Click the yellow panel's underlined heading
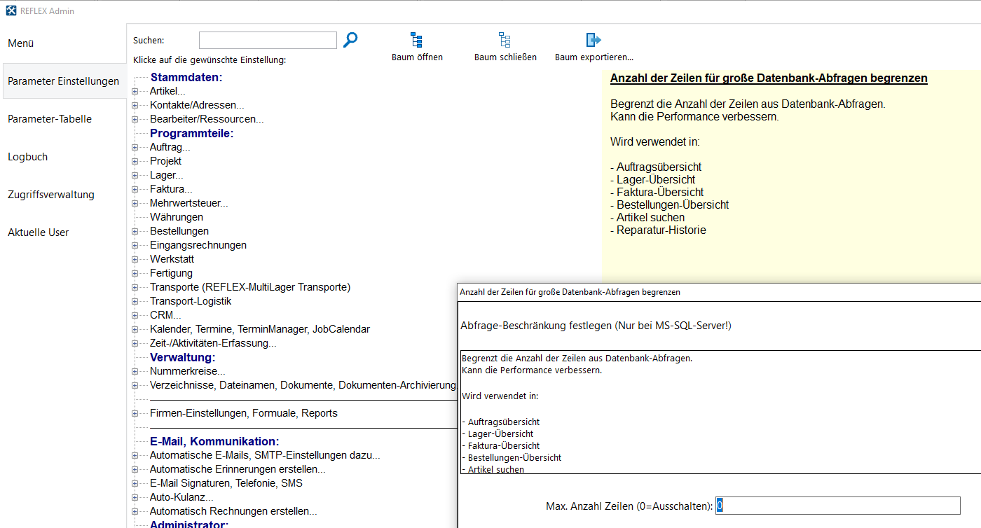981x528 pixels. [769, 78]
